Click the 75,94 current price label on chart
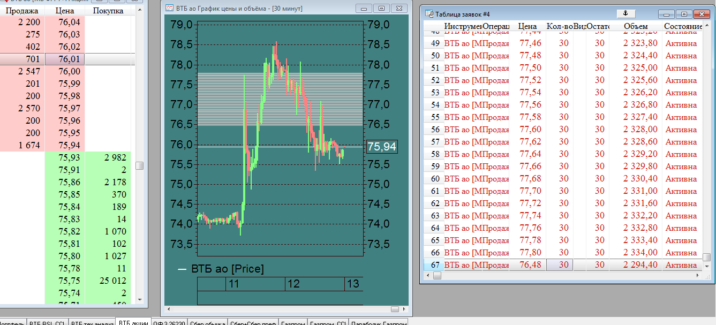The height and width of the screenshot is (325, 716). [x=382, y=147]
